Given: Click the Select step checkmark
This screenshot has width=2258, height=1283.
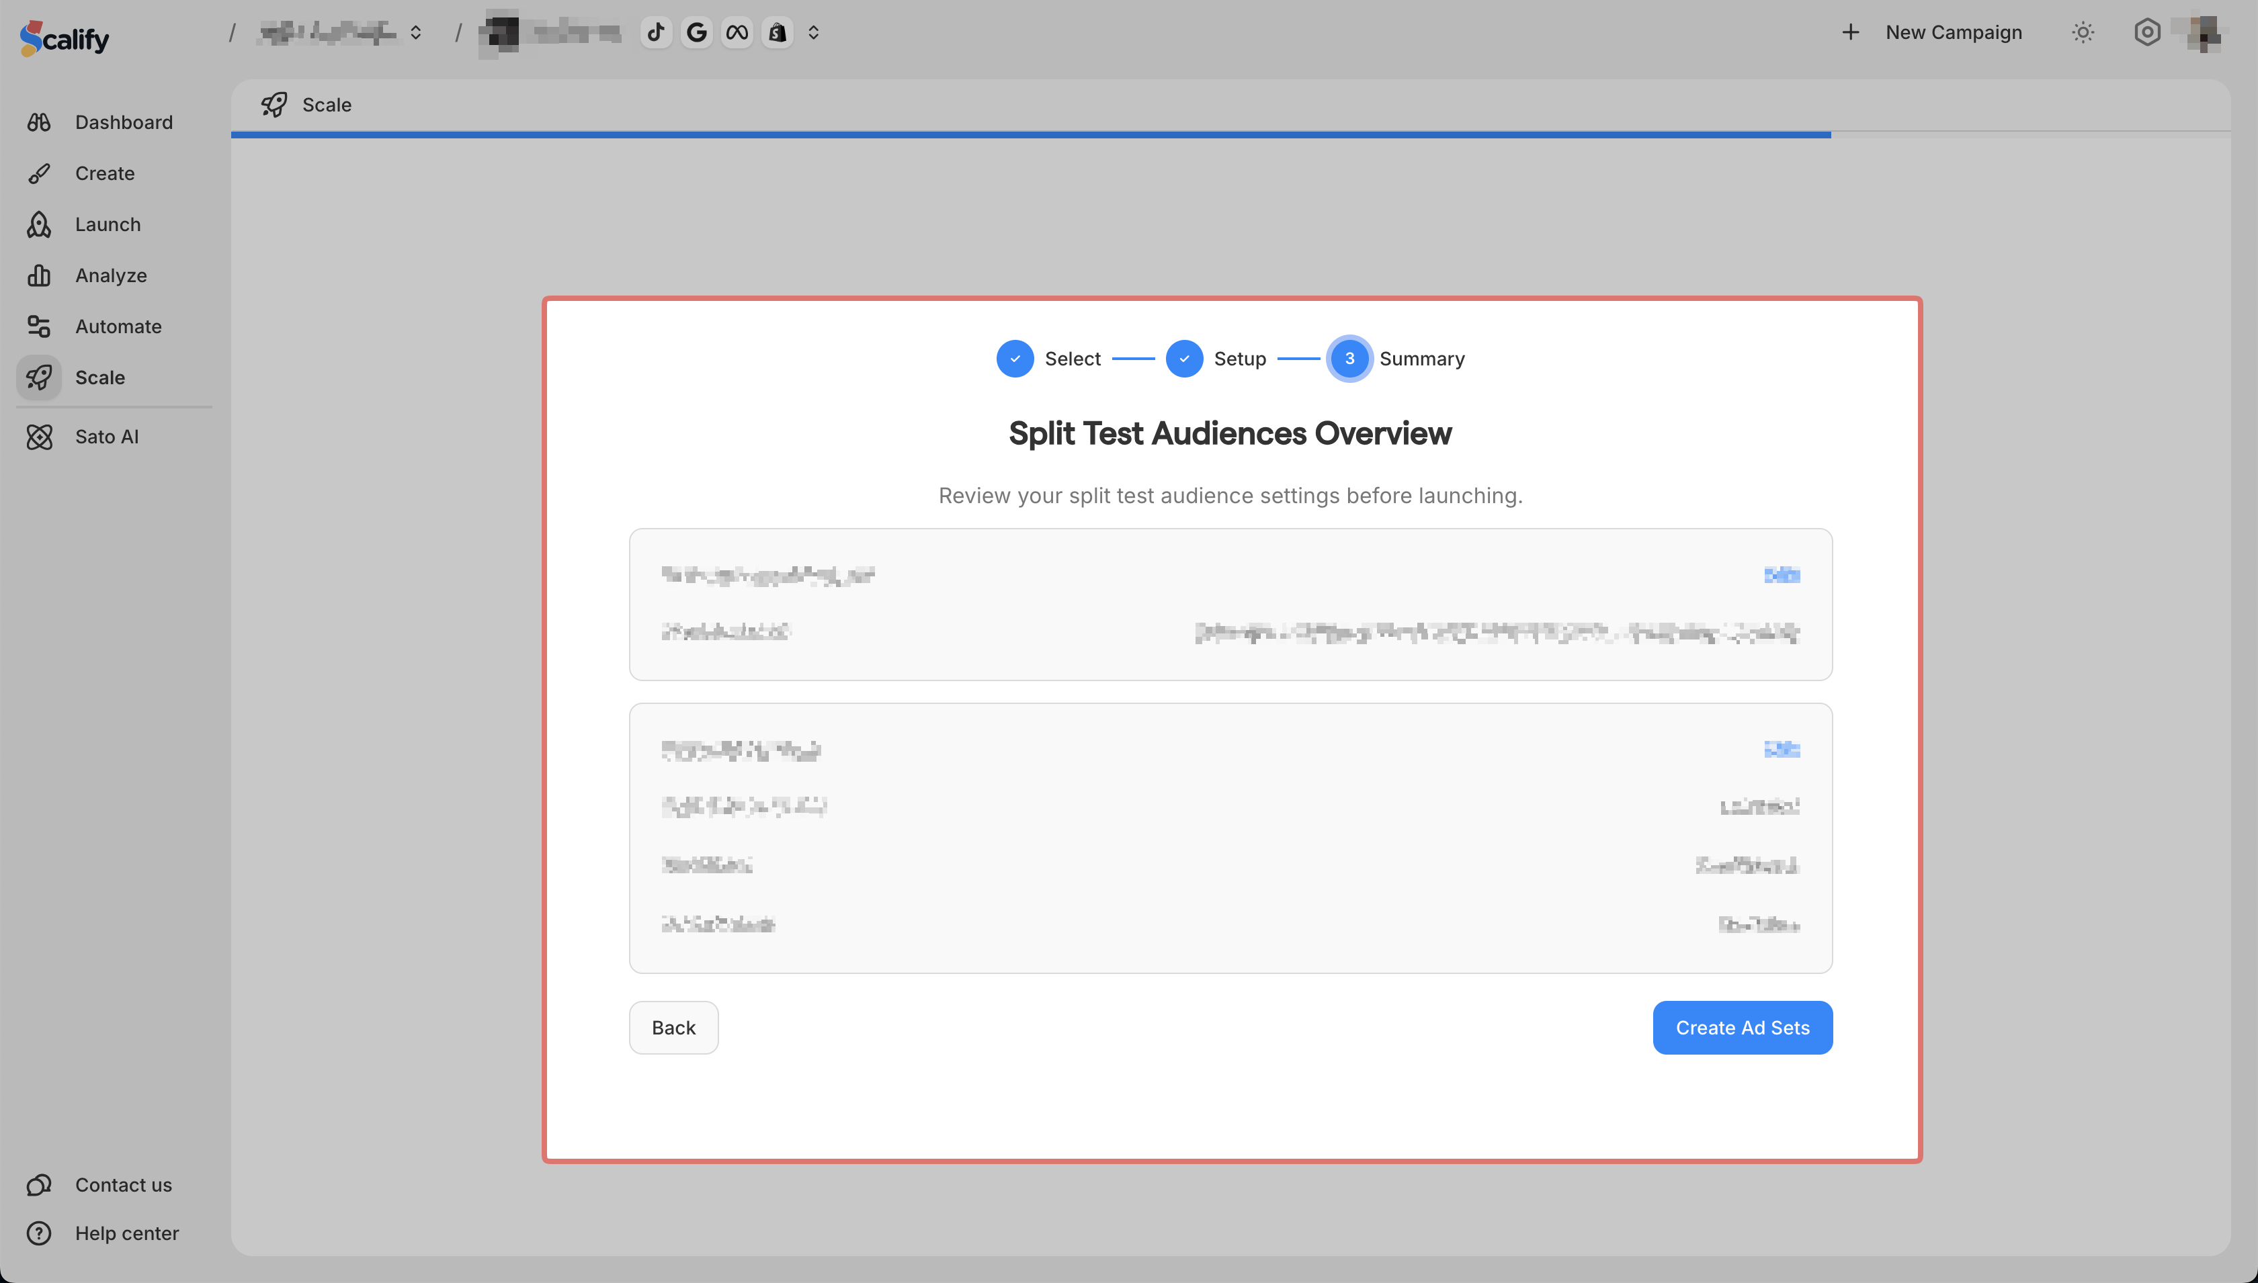Looking at the screenshot, I should click(x=1015, y=359).
